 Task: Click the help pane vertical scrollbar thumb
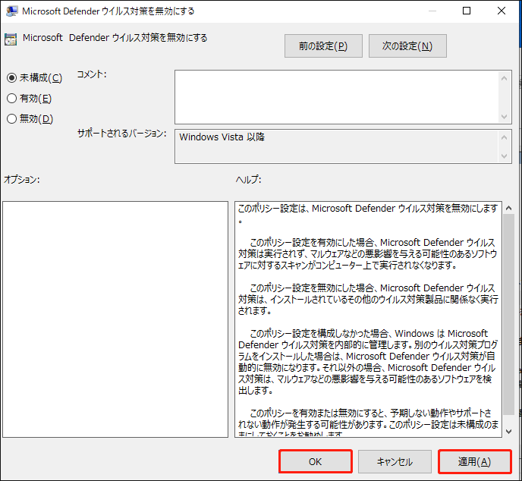click(x=508, y=315)
